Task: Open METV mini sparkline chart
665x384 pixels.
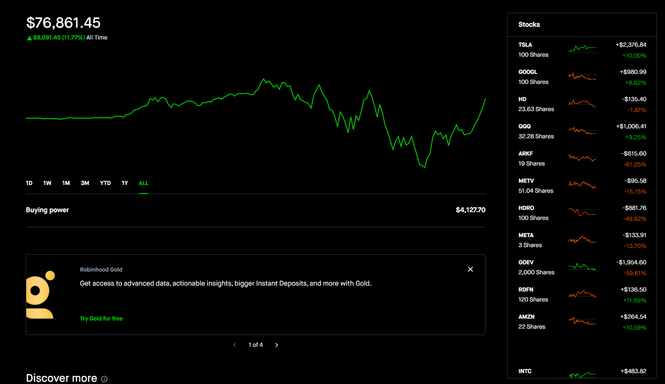Action: [582, 185]
